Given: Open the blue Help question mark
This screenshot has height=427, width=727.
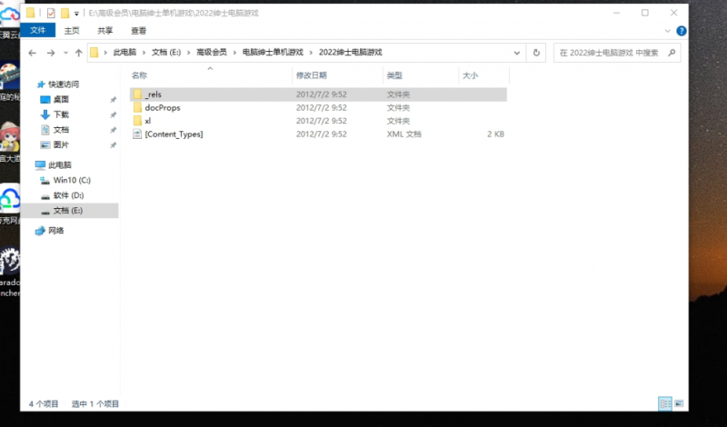Looking at the screenshot, I should [x=681, y=31].
